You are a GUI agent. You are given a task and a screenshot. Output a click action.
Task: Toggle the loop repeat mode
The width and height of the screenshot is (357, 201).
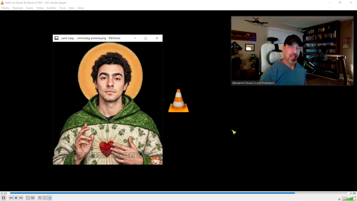45,198
